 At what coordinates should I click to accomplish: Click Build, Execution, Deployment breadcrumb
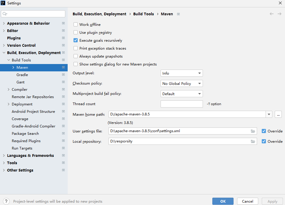[x=99, y=14]
